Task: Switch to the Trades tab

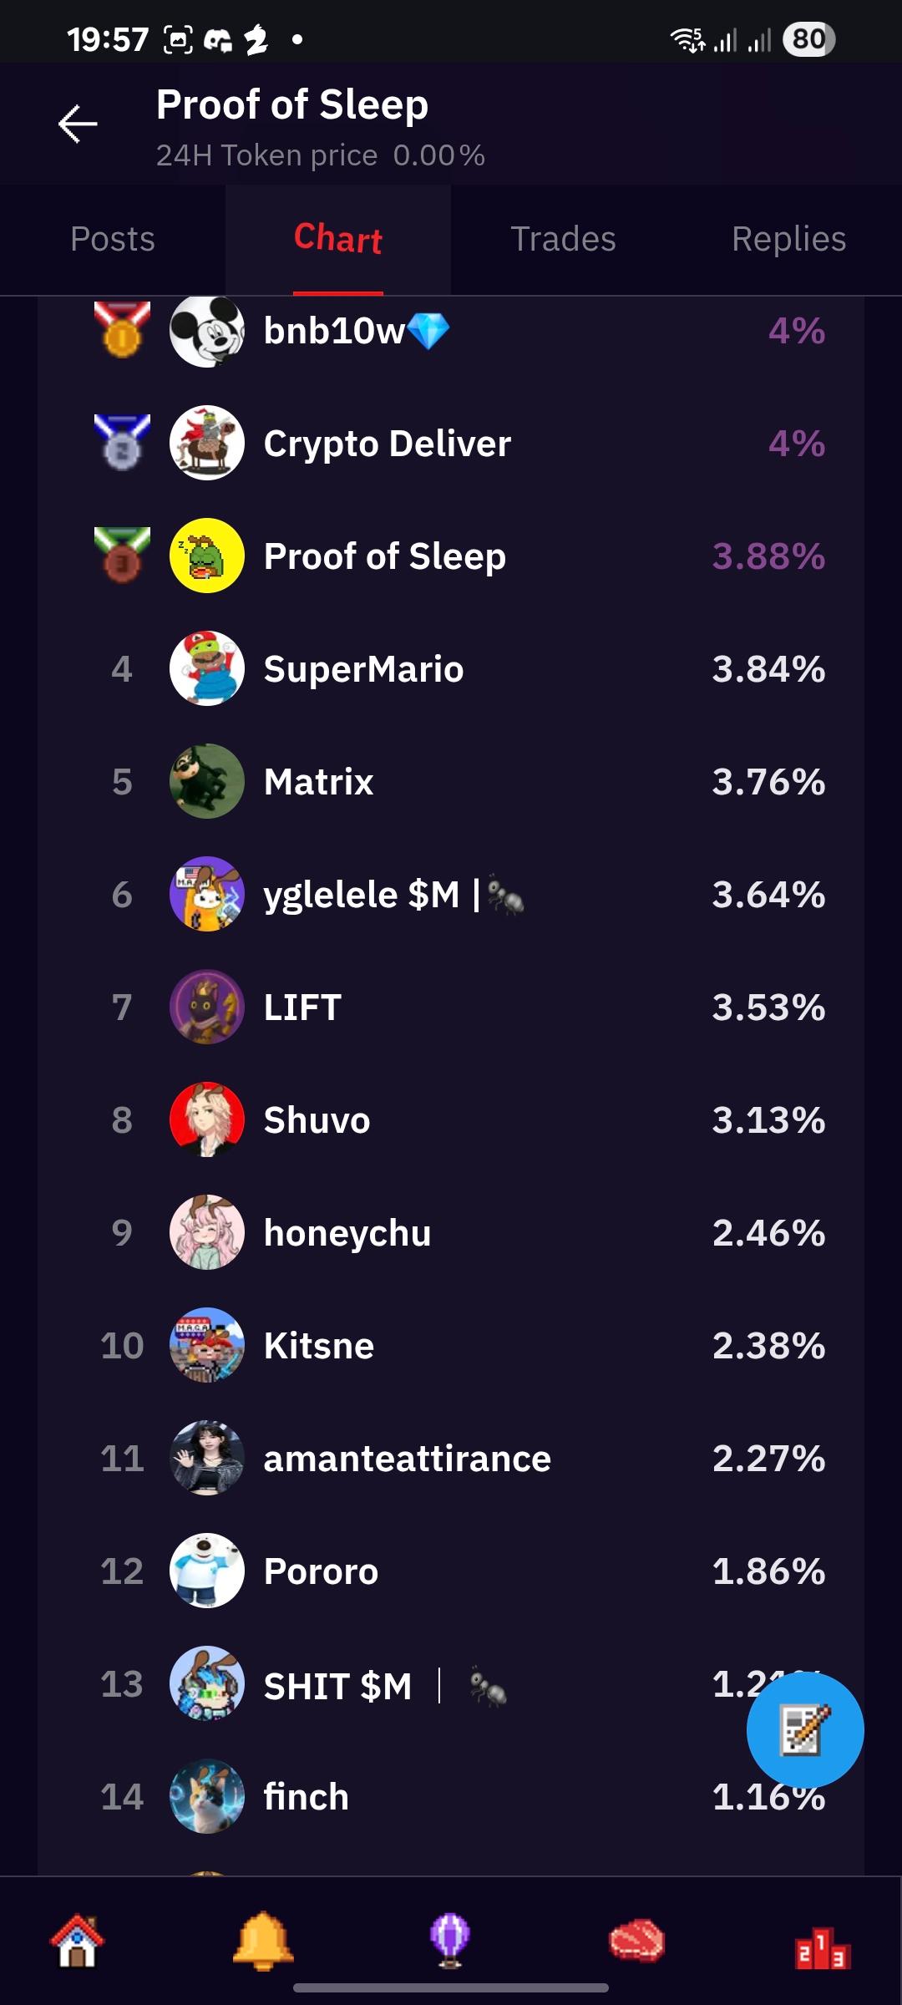Action: pyautogui.click(x=563, y=240)
